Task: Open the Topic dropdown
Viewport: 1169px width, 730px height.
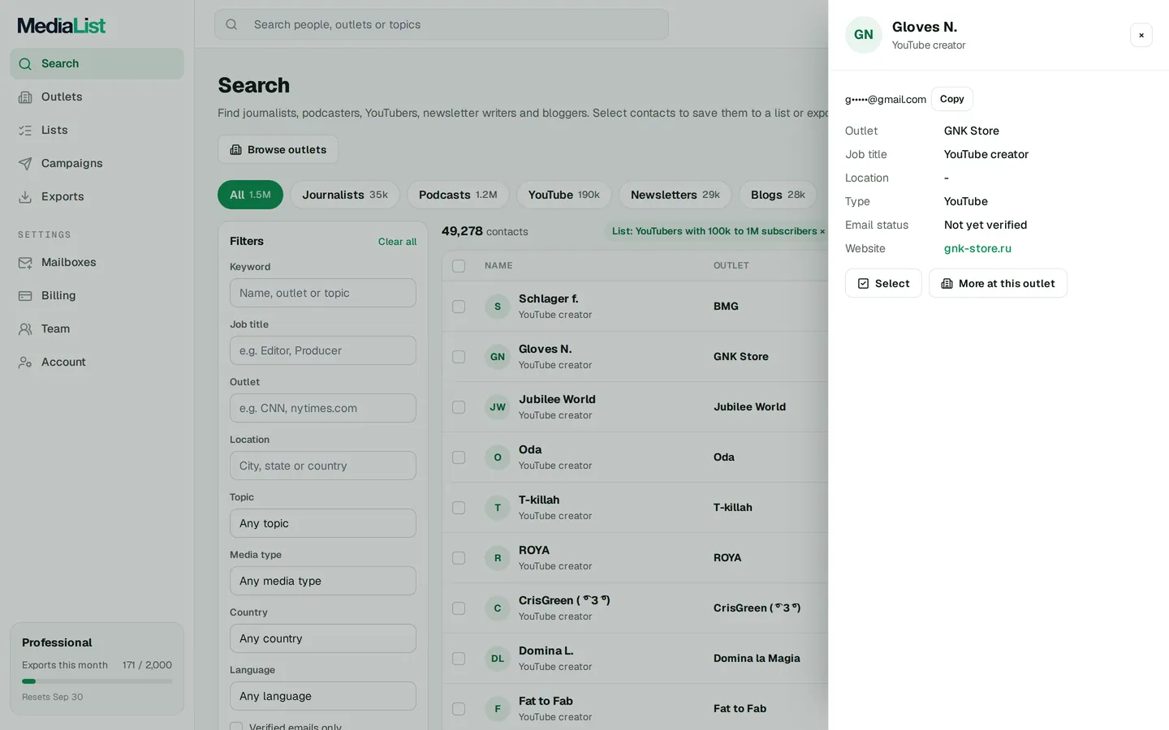Action: (x=323, y=523)
